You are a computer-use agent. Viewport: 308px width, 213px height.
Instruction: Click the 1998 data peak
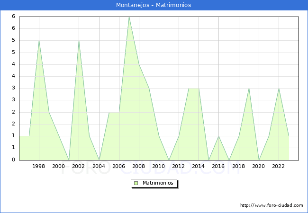[39, 41]
